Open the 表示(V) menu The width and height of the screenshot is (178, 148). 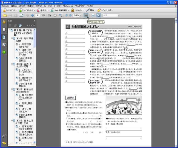[x=22, y=6]
